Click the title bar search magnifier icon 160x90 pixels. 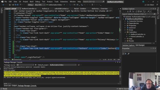103,2
